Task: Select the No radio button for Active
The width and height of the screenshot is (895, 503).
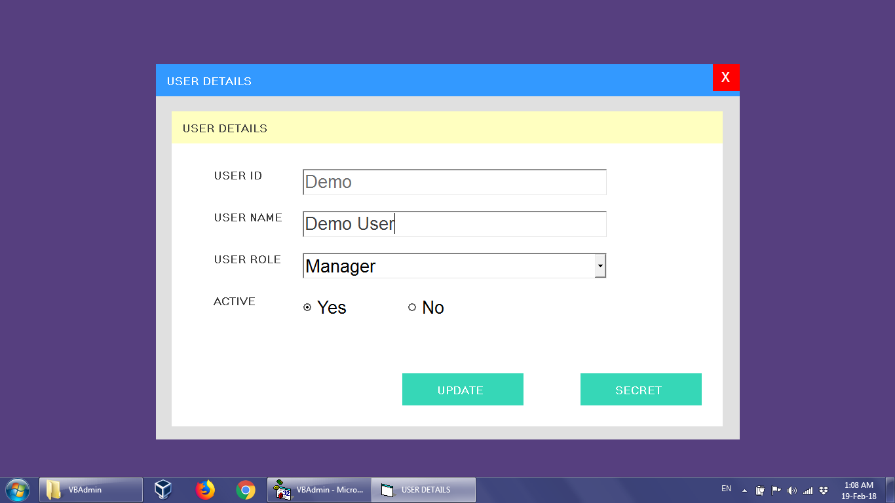Action: (412, 307)
